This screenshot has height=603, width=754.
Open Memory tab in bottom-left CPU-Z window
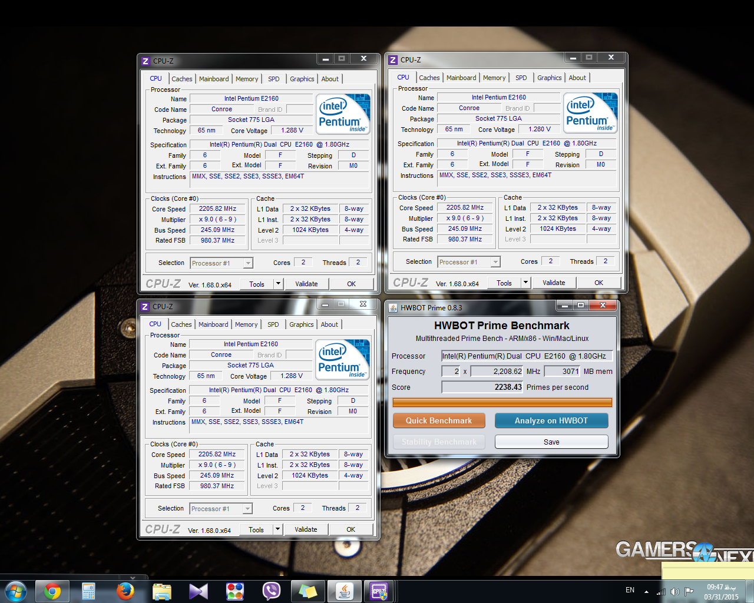click(246, 324)
